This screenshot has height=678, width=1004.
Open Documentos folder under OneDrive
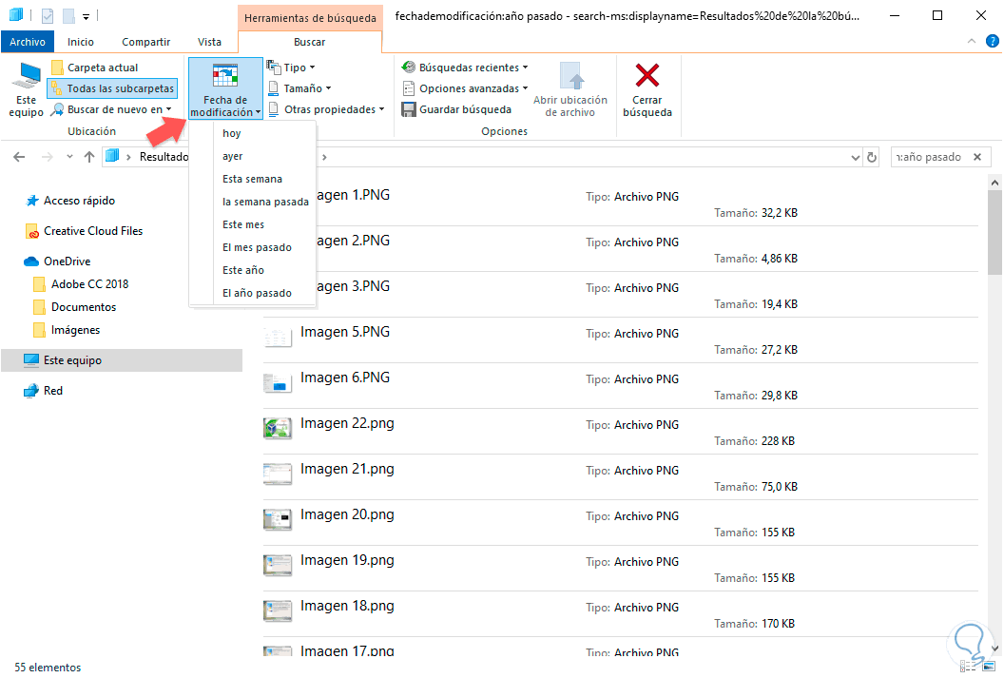point(74,307)
